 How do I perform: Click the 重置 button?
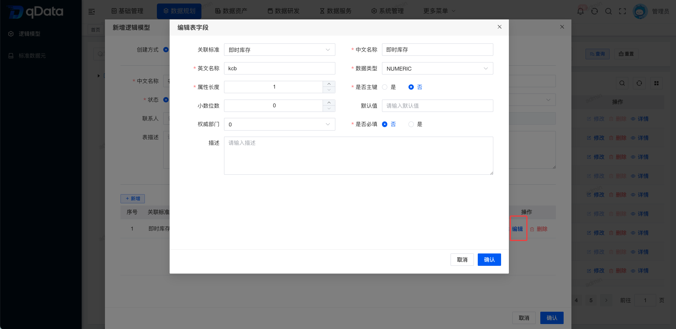coord(626,54)
